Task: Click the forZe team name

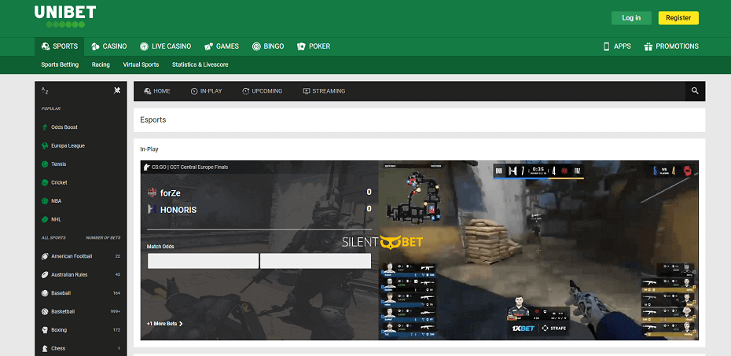Action: coord(170,193)
